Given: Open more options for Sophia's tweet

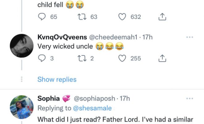Looking at the screenshot, I should click(x=189, y=99).
